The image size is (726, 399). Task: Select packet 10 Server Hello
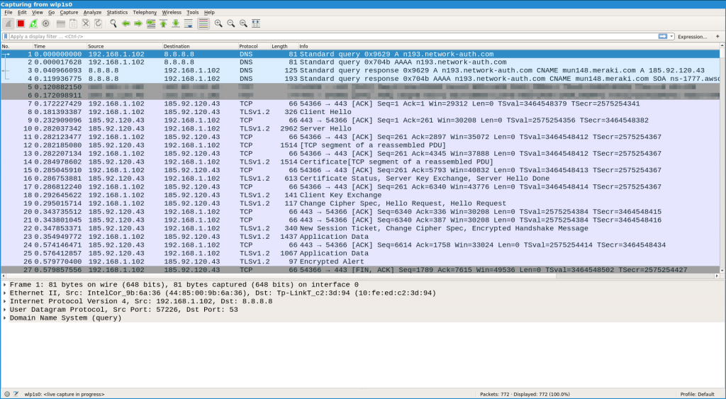click(360, 129)
